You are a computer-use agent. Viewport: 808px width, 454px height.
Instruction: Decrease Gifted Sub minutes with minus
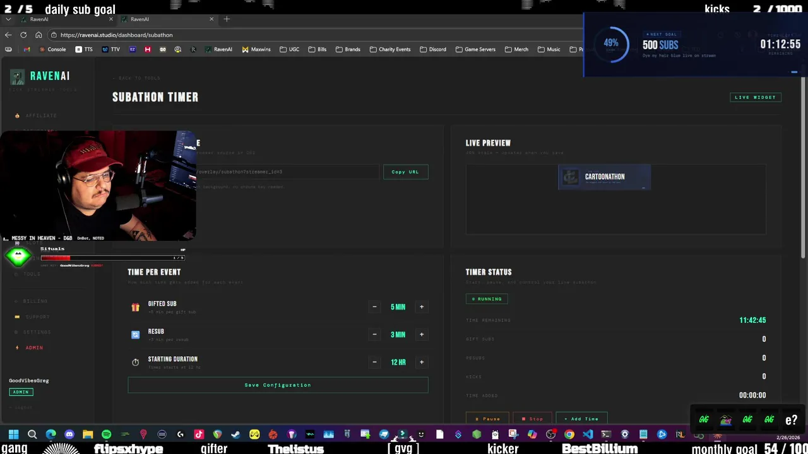point(374,307)
